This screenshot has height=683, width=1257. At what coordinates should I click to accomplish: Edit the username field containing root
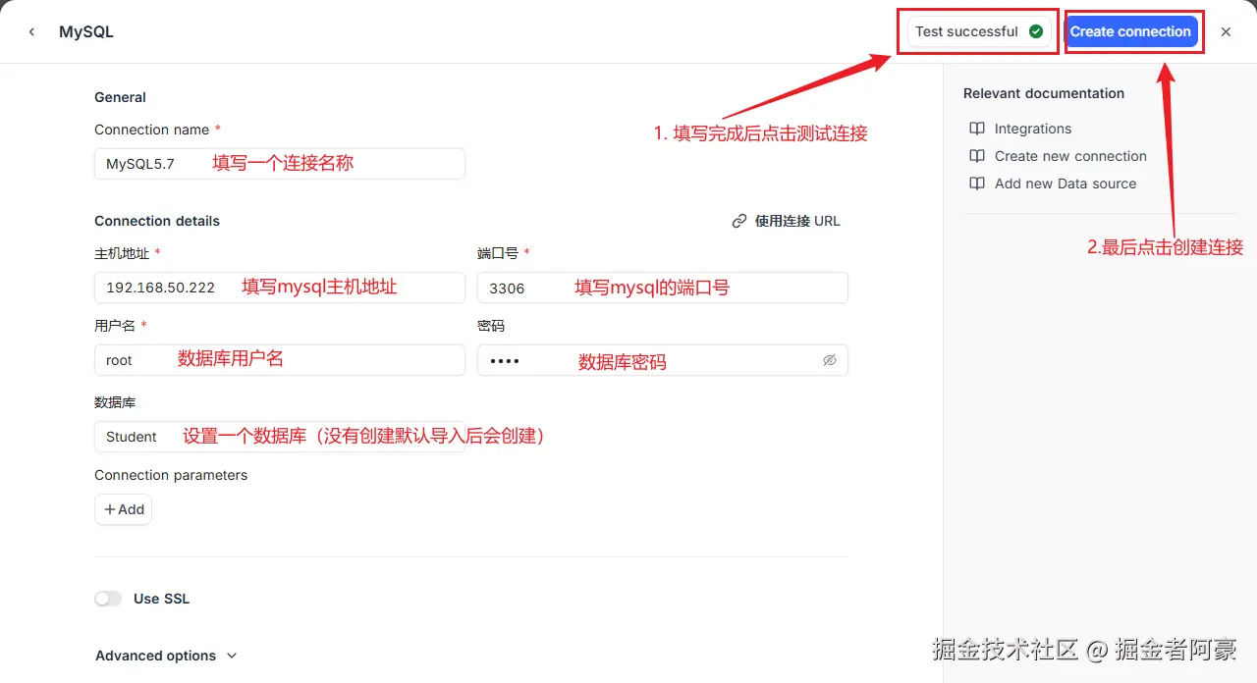280,360
